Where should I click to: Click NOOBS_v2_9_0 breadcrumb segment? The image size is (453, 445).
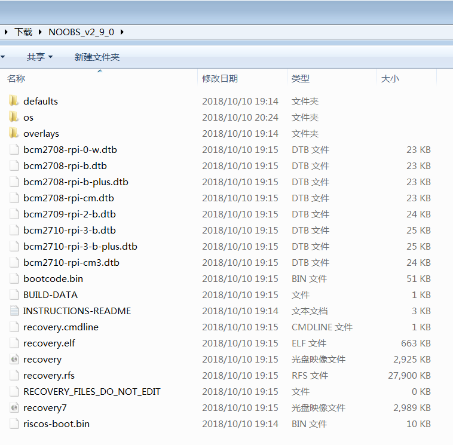[x=81, y=32]
